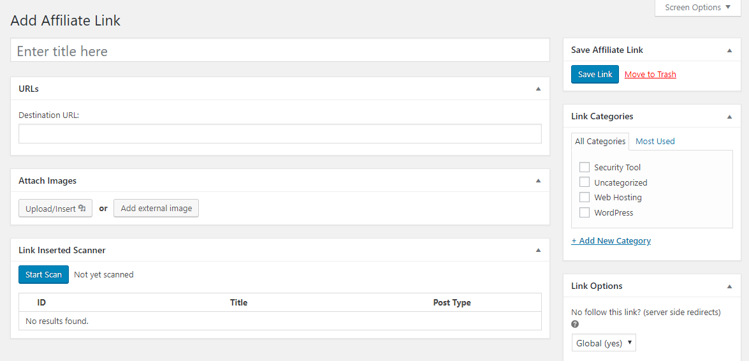The width and height of the screenshot is (749, 361).
Task: Collapse the URLs panel arrow
Action: tap(538, 89)
